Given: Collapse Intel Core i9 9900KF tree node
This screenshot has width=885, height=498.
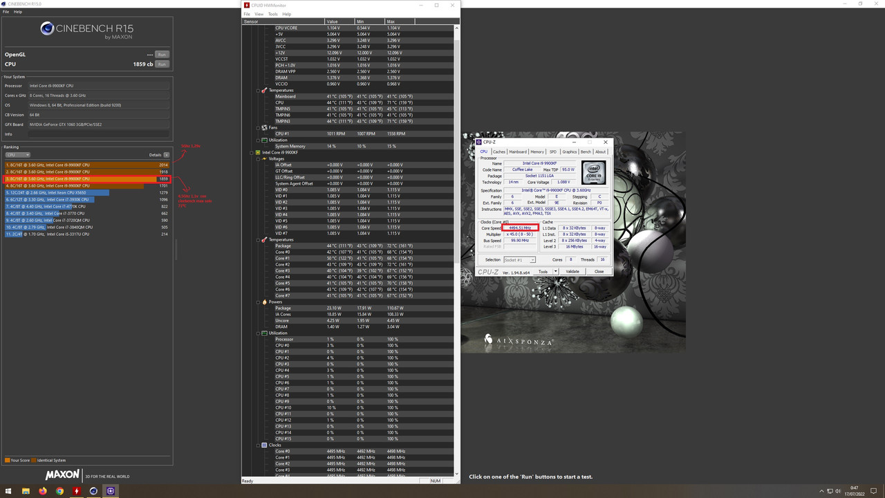Looking at the screenshot, I should (x=252, y=153).
